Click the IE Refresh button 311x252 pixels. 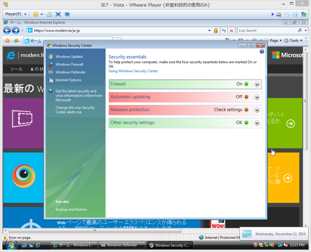pos(224,31)
